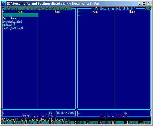Click the 7 MkFold function key
153x126 pixels.
click(81, 123)
